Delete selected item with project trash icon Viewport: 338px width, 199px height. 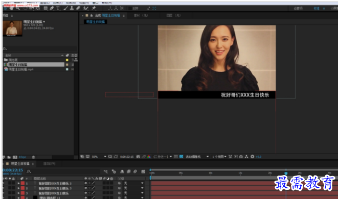[33, 157]
